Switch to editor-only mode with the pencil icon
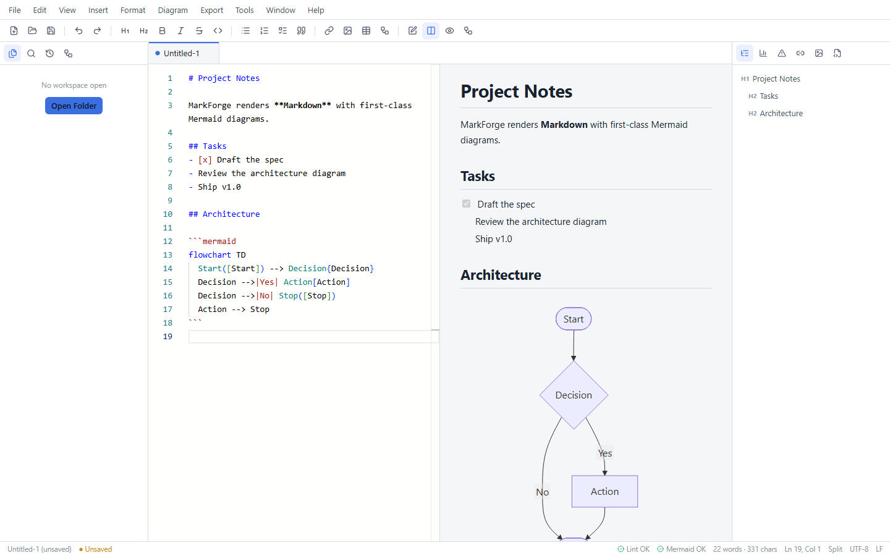 click(413, 31)
